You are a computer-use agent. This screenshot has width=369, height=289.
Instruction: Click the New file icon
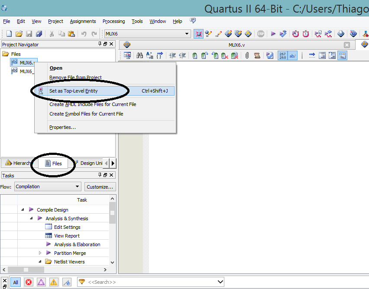[9, 34]
